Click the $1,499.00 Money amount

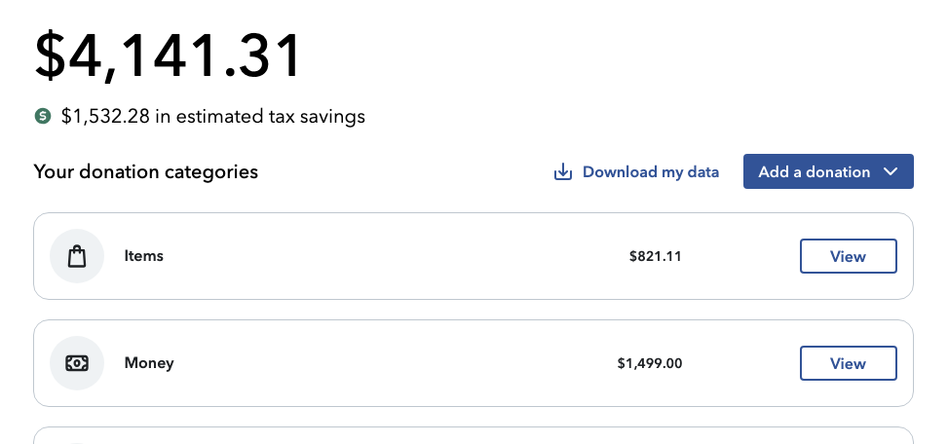tap(650, 363)
